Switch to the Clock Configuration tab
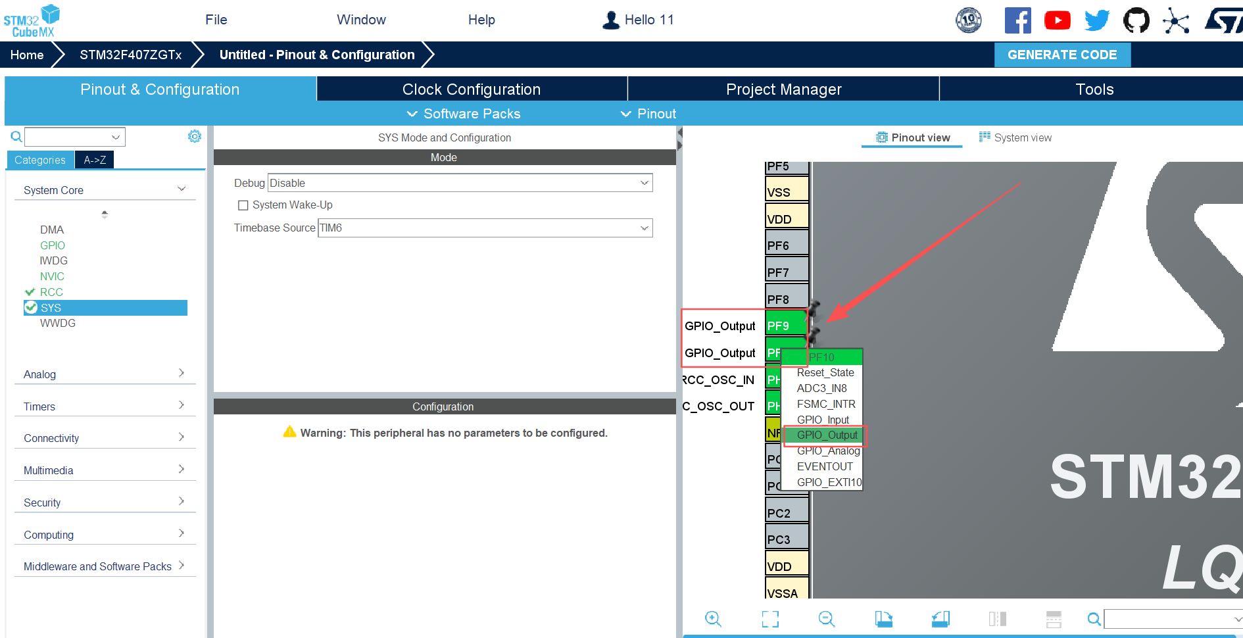The width and height of the screenshot is (1243, 638). [x=472, y=89]
